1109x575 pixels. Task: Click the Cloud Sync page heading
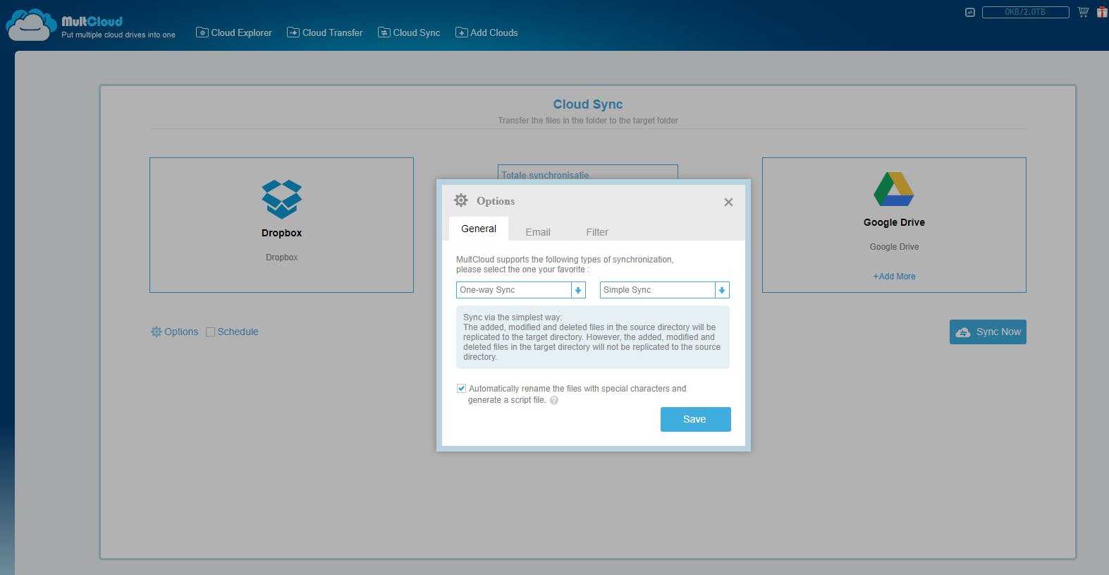(588, 104)
